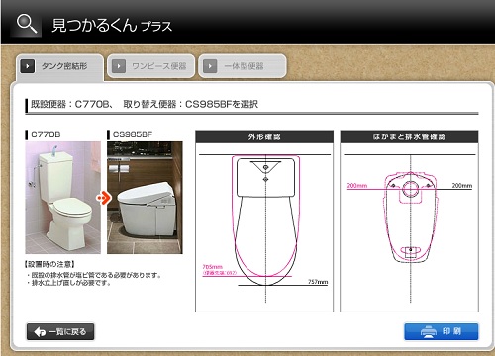Open the outline comparison diagram
This screenshot has height=356, width=495.
[x=264, y=227]
